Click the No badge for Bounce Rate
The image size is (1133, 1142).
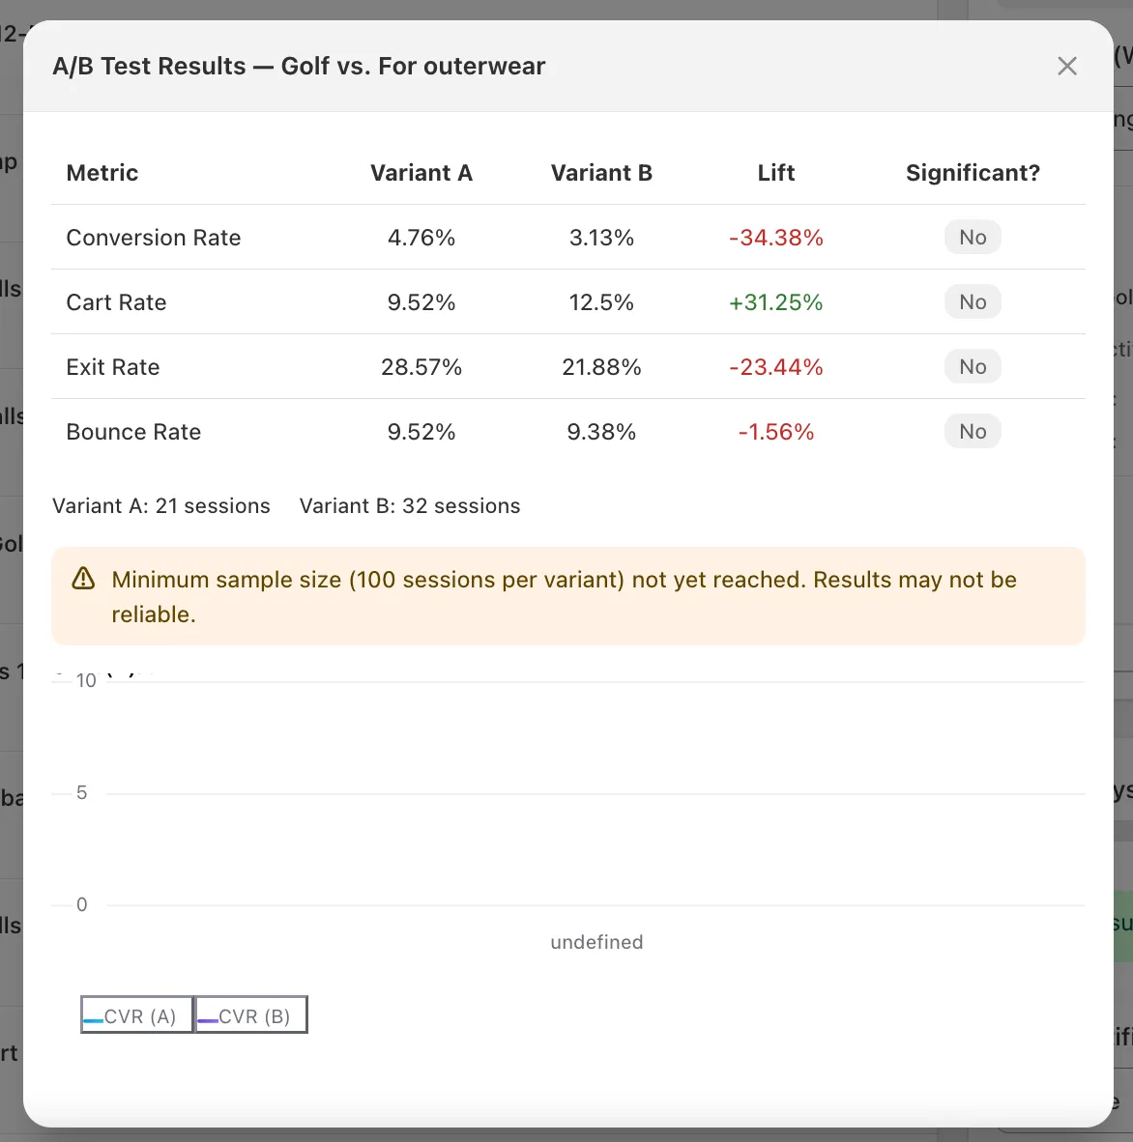(x=972, y=431)
